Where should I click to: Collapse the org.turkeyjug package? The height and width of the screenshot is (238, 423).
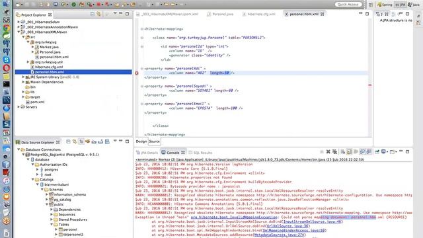point(28,42)
